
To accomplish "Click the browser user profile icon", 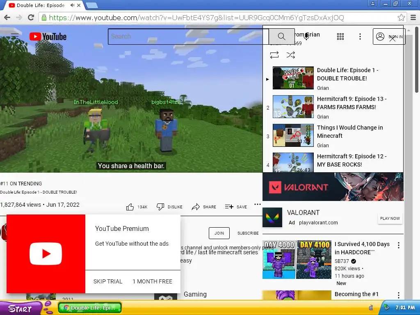I will pos(372,4).
